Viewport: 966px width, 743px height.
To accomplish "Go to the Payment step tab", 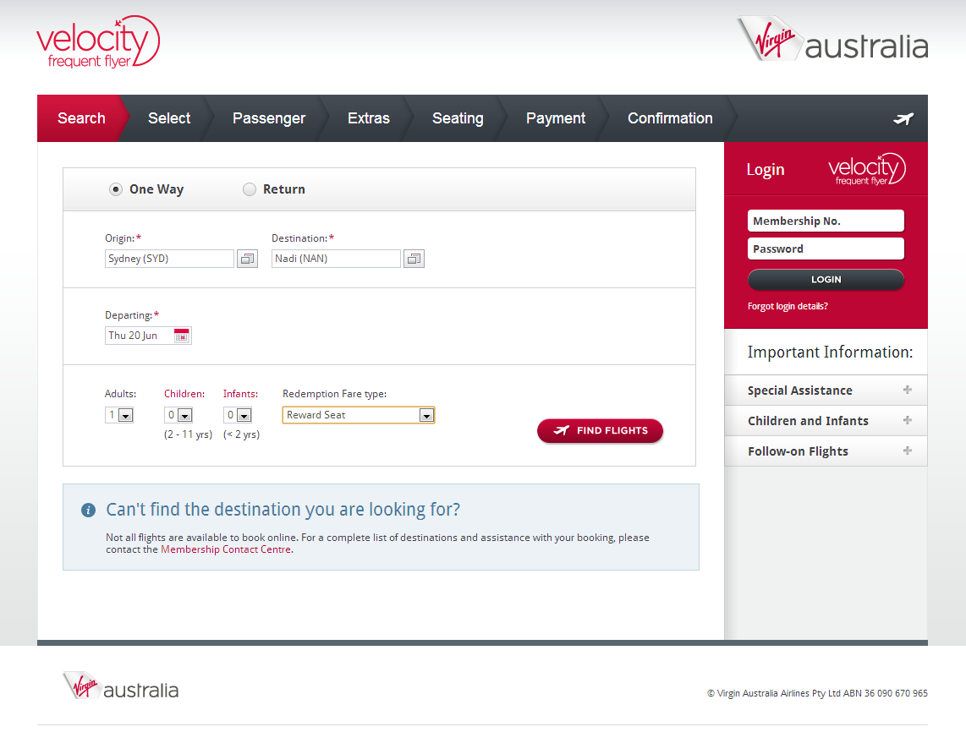I will point(556,118).
